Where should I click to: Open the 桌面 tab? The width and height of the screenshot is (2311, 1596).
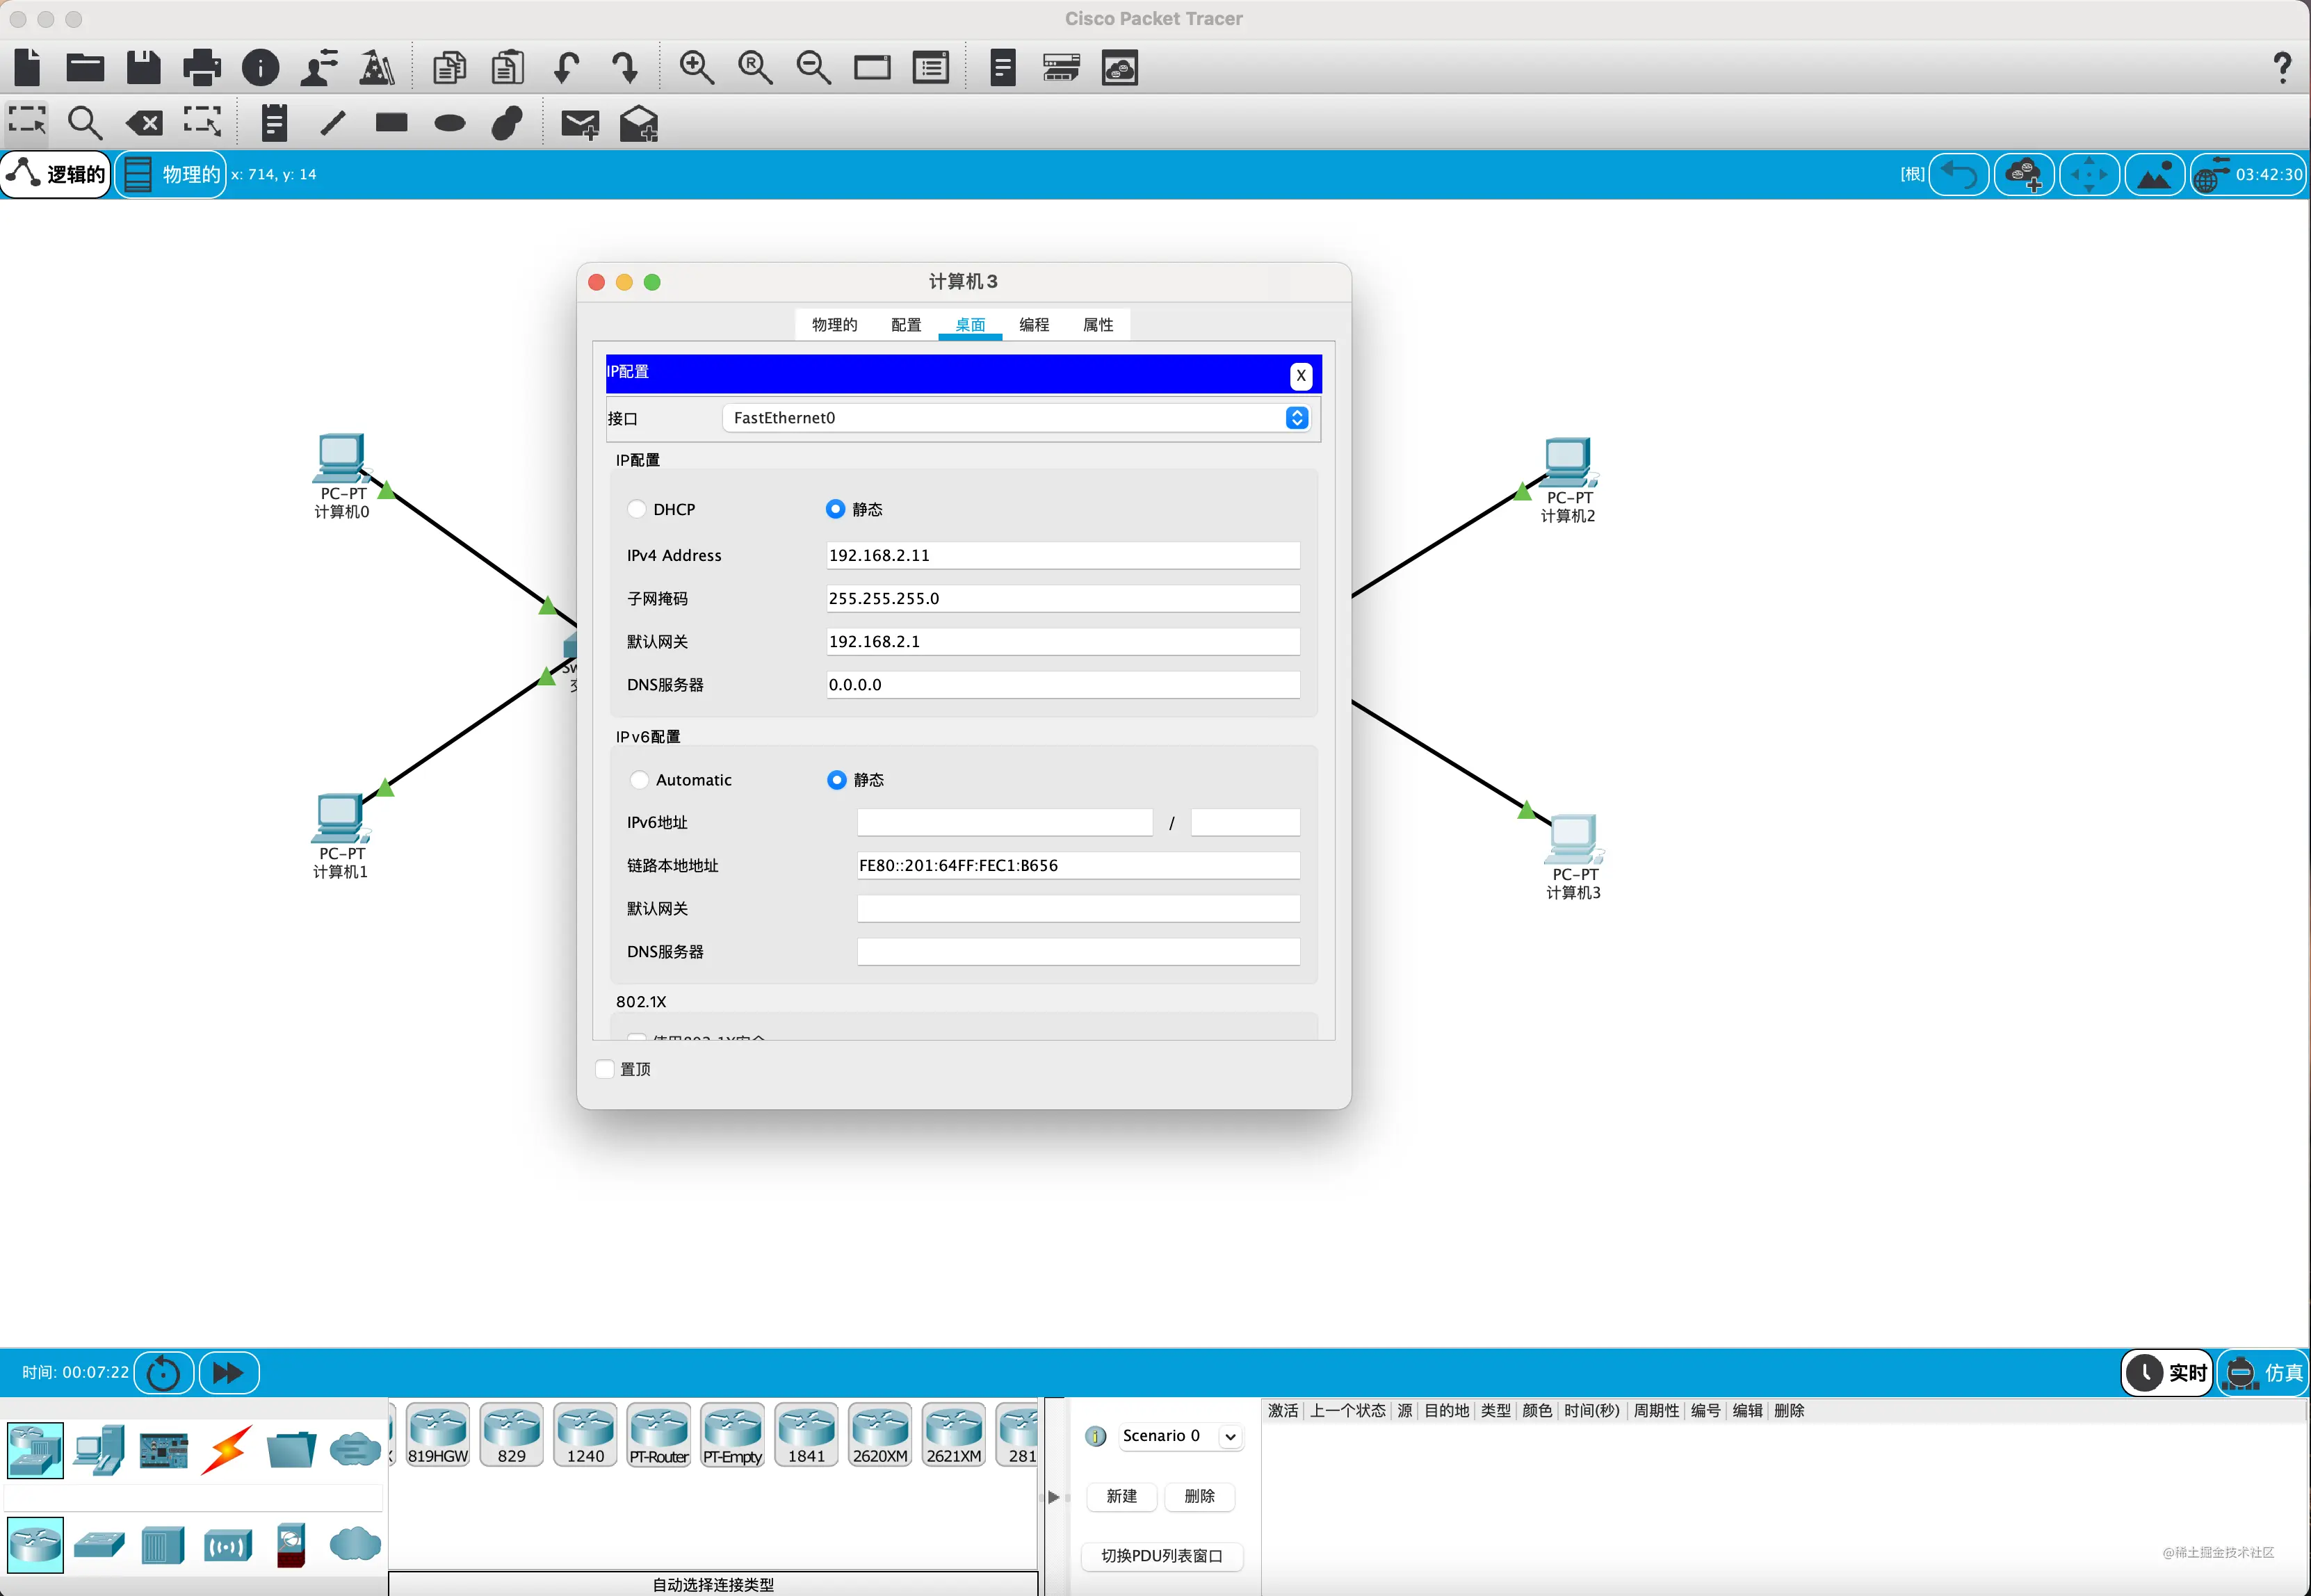coord(970,325)
